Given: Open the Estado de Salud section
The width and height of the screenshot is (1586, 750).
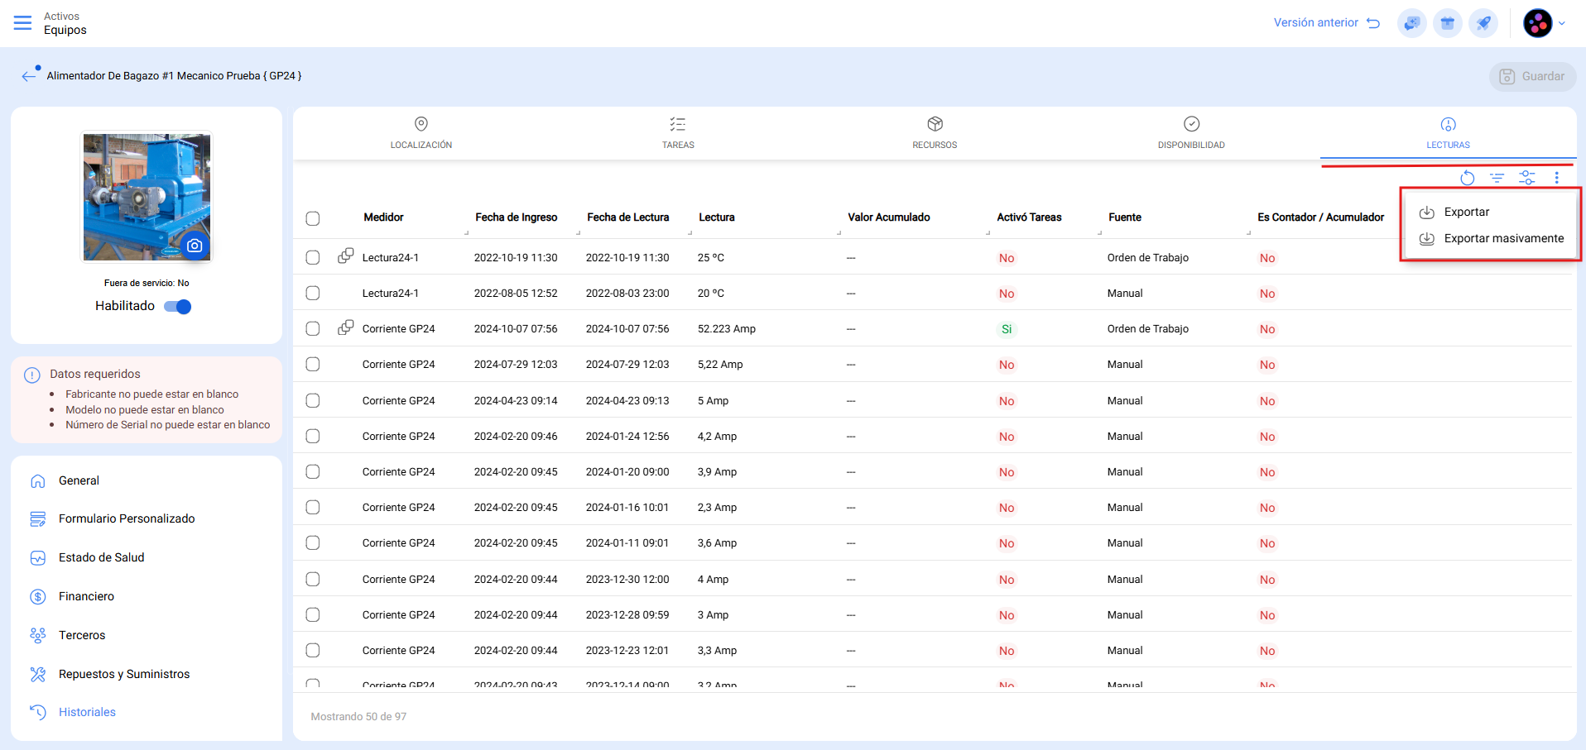Looking at the screenshot, I should [101, 557].
